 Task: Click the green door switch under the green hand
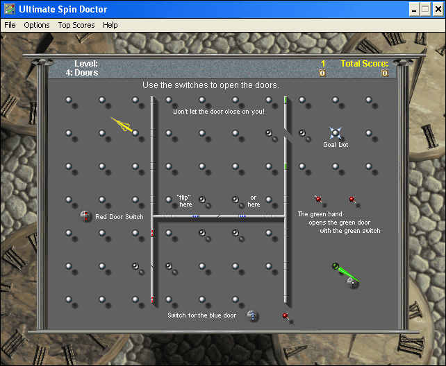(352, 283)
